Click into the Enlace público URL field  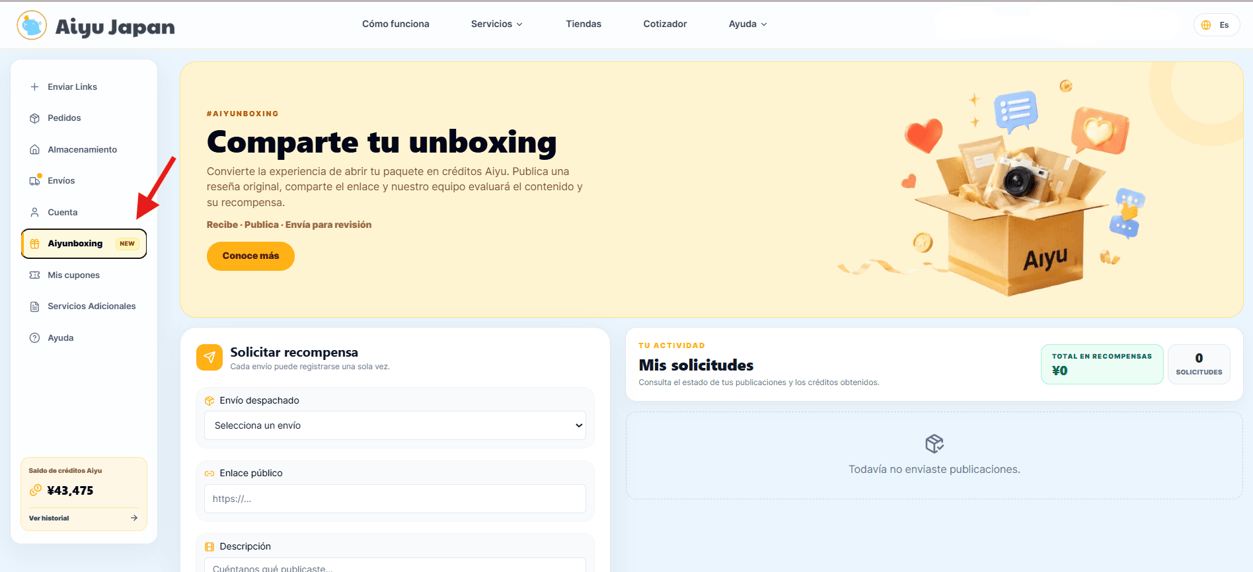tap(395, 499)
